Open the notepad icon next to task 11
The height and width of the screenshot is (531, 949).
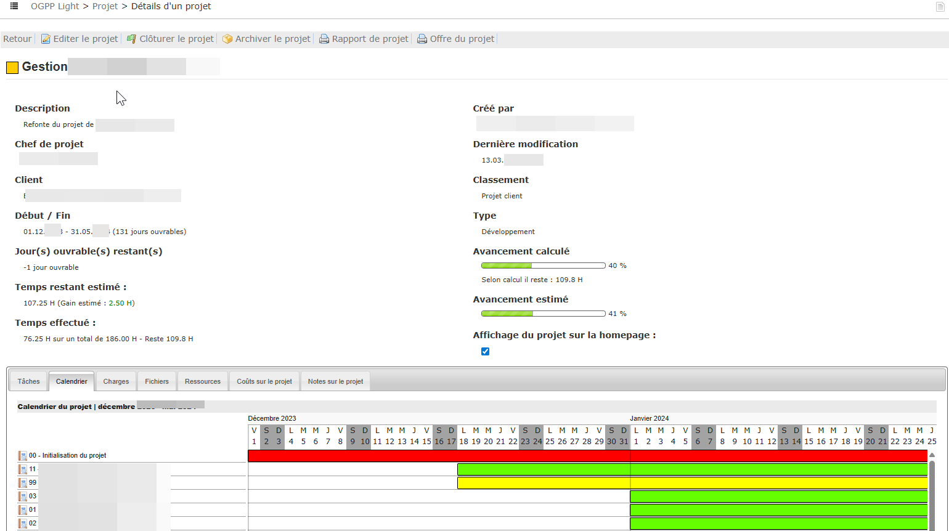tap(22, 469)
